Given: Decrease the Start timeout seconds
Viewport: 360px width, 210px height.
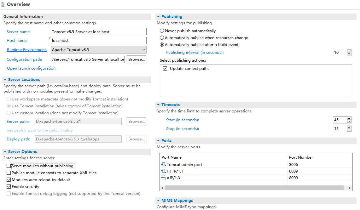Looking at the screenshot, I should [349, 122].
